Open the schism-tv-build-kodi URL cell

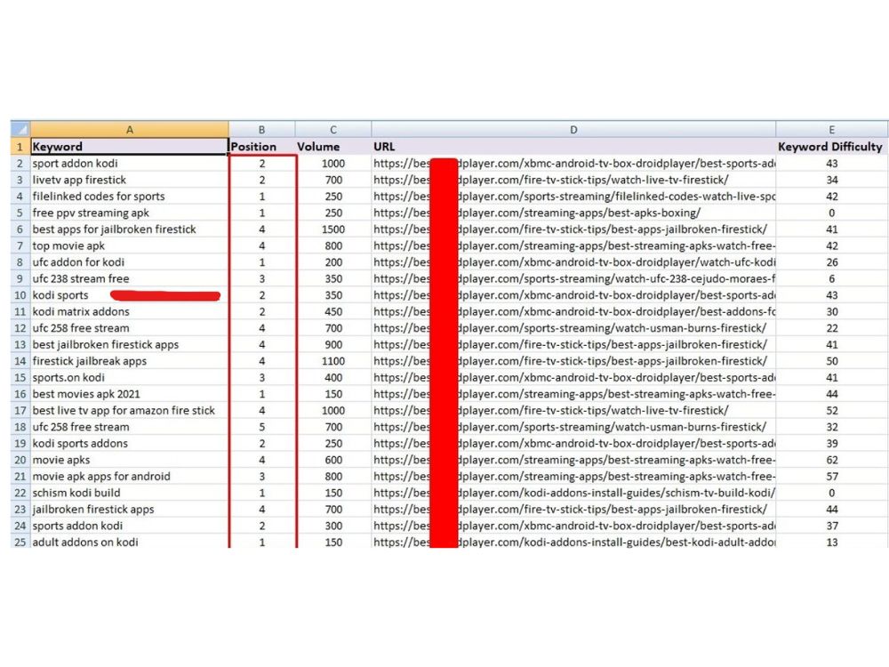coord(573,493)
